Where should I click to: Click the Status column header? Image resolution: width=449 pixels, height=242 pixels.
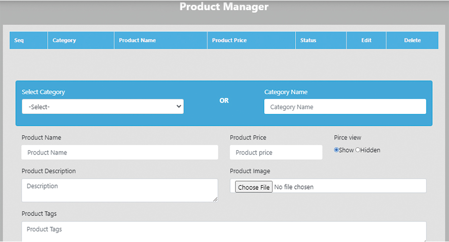click(x=308, y=40)
